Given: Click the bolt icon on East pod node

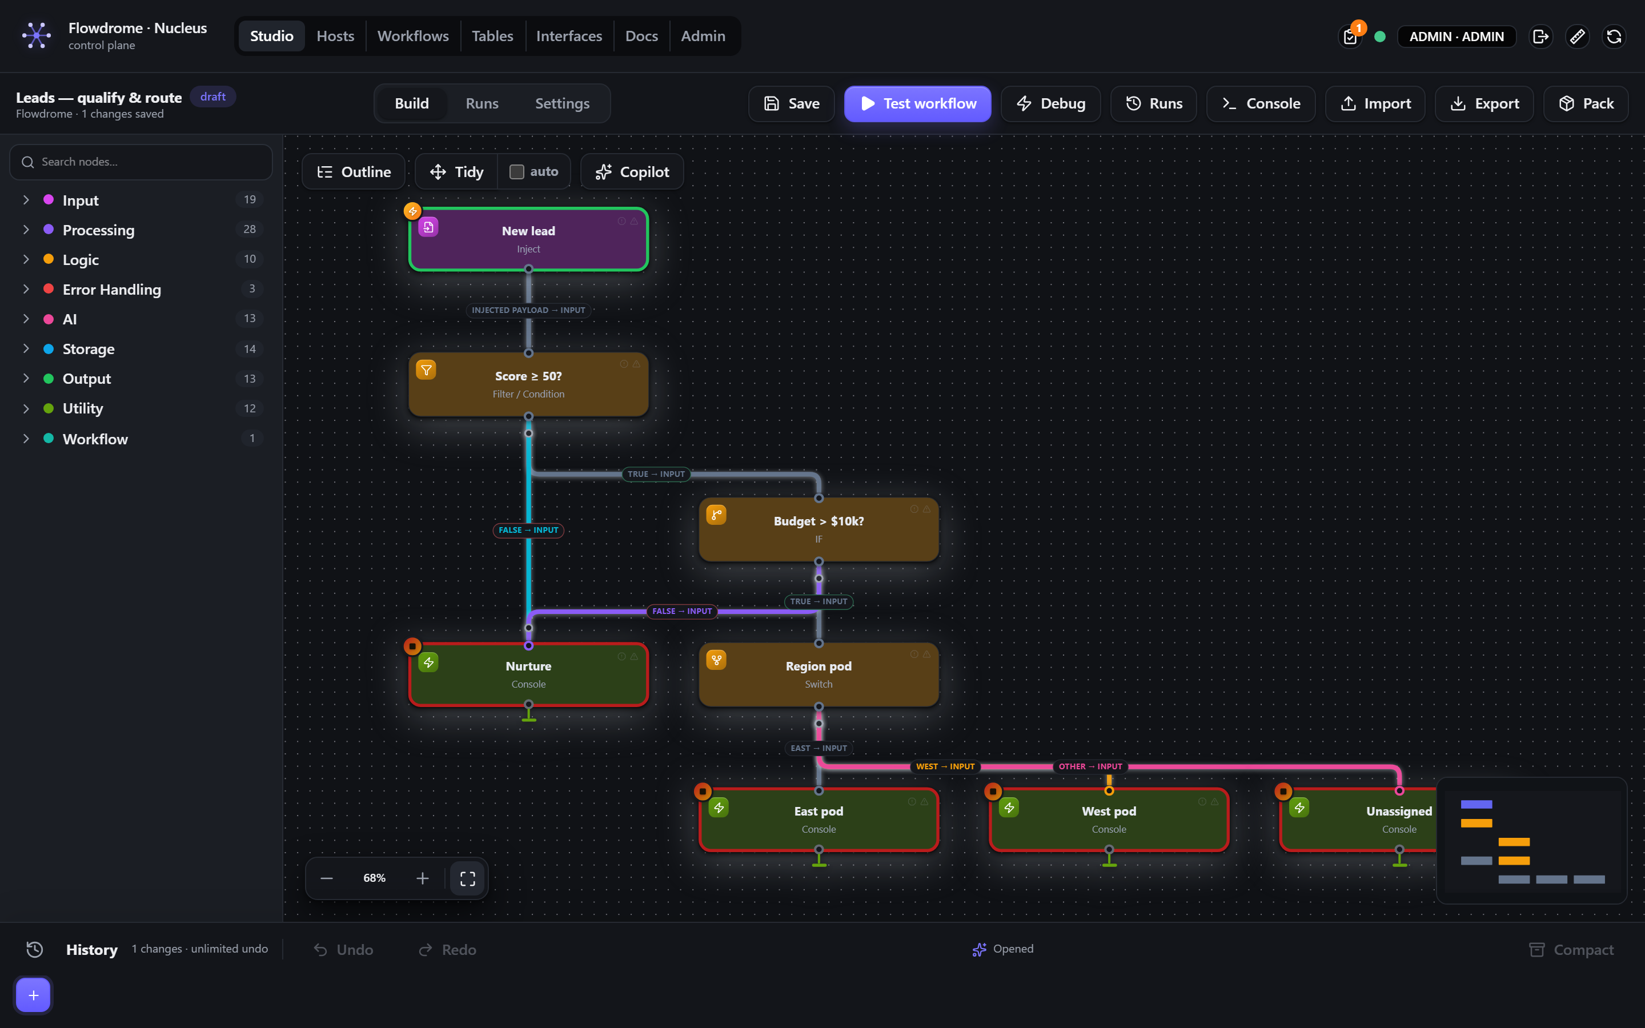Looking at the screenshot, I should coord(719,808).
